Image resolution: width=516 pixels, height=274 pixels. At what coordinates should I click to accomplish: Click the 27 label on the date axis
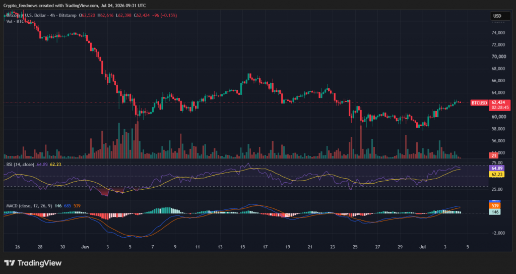377,247
